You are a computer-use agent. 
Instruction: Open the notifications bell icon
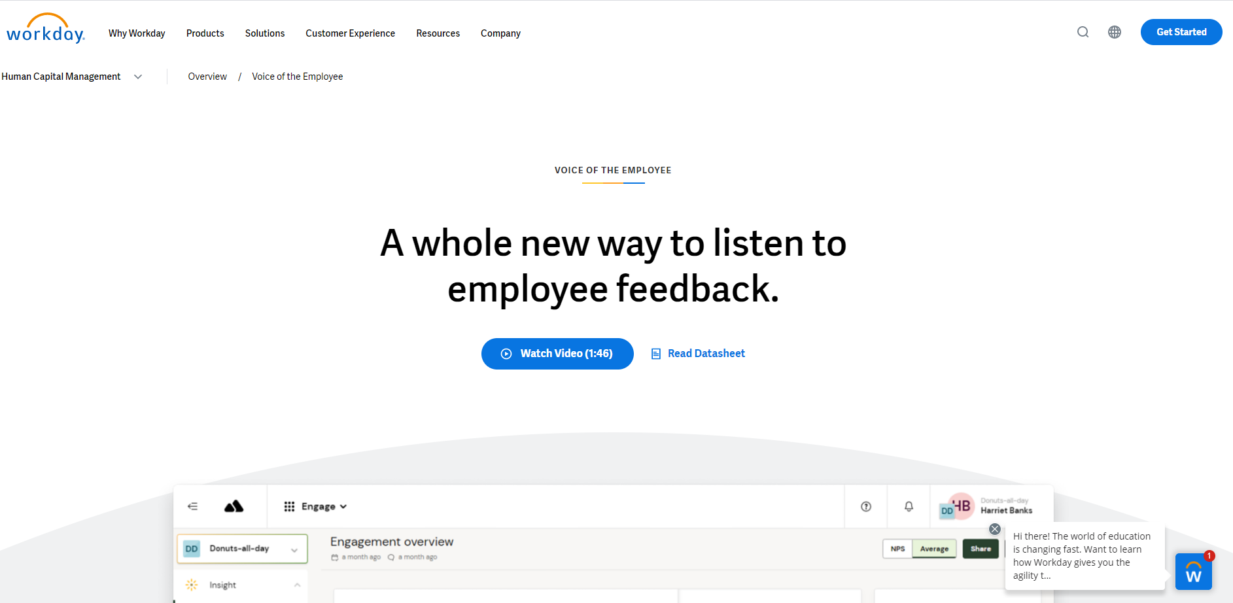point(909,506)
